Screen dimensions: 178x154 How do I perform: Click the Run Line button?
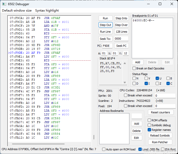click(x=105, y=32)
